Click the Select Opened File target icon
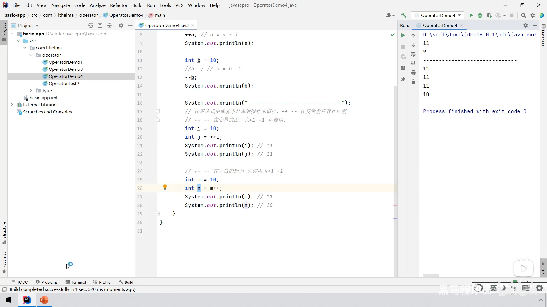547x307 pixels. point(91,25)
